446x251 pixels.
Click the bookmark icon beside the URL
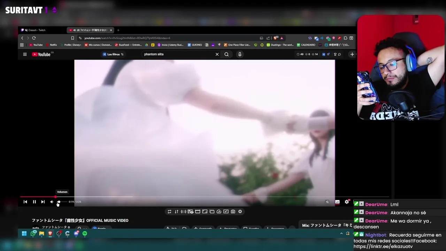(72, 38)
